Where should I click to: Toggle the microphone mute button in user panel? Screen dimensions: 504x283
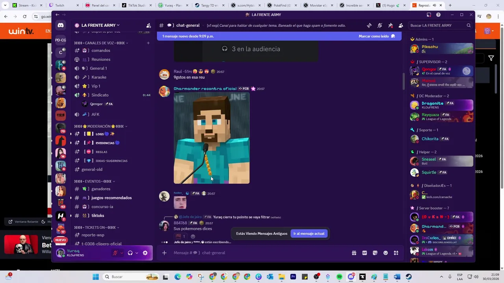pyautogui.click(x=115, y=253)
